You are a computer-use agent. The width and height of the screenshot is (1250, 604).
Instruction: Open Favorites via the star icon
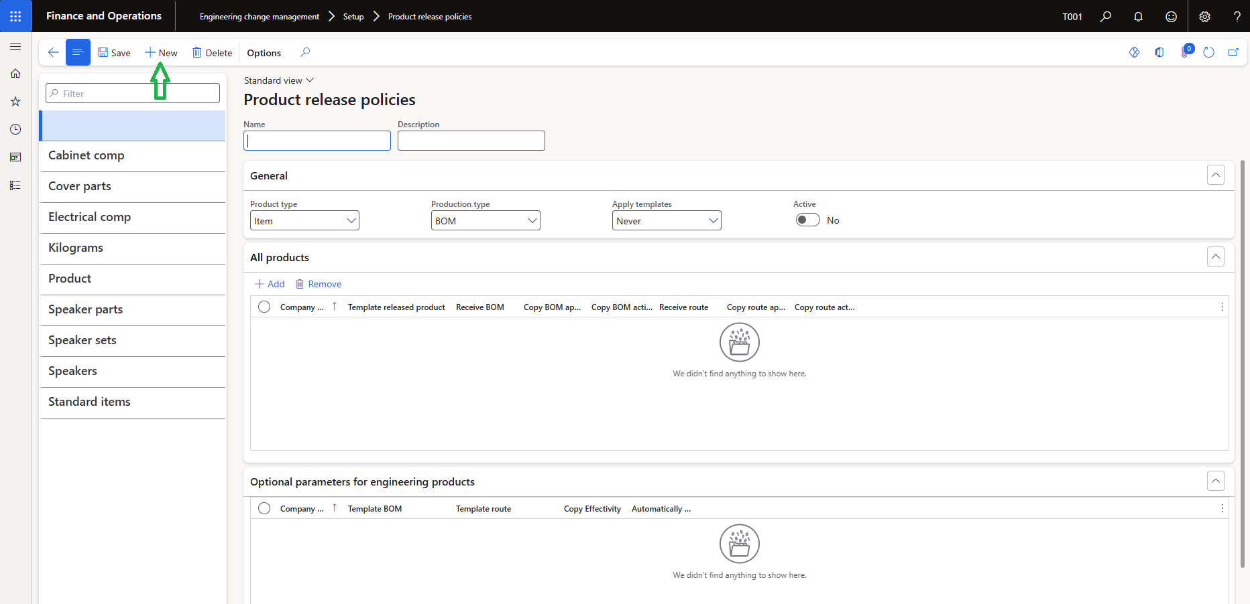(x=15, y=101)
